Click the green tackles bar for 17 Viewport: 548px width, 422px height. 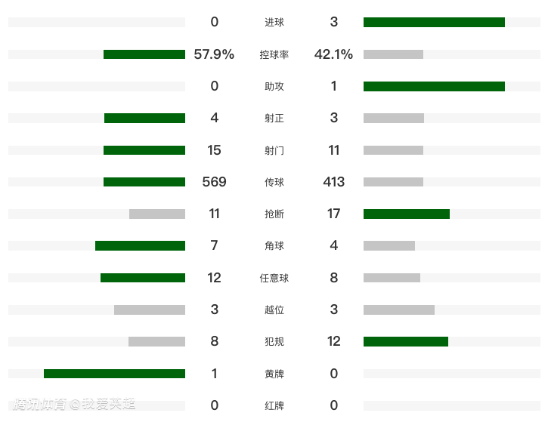tap(407, 214)
